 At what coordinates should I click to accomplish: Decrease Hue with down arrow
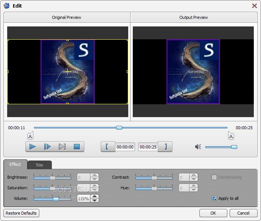click(x=194, y=190)
